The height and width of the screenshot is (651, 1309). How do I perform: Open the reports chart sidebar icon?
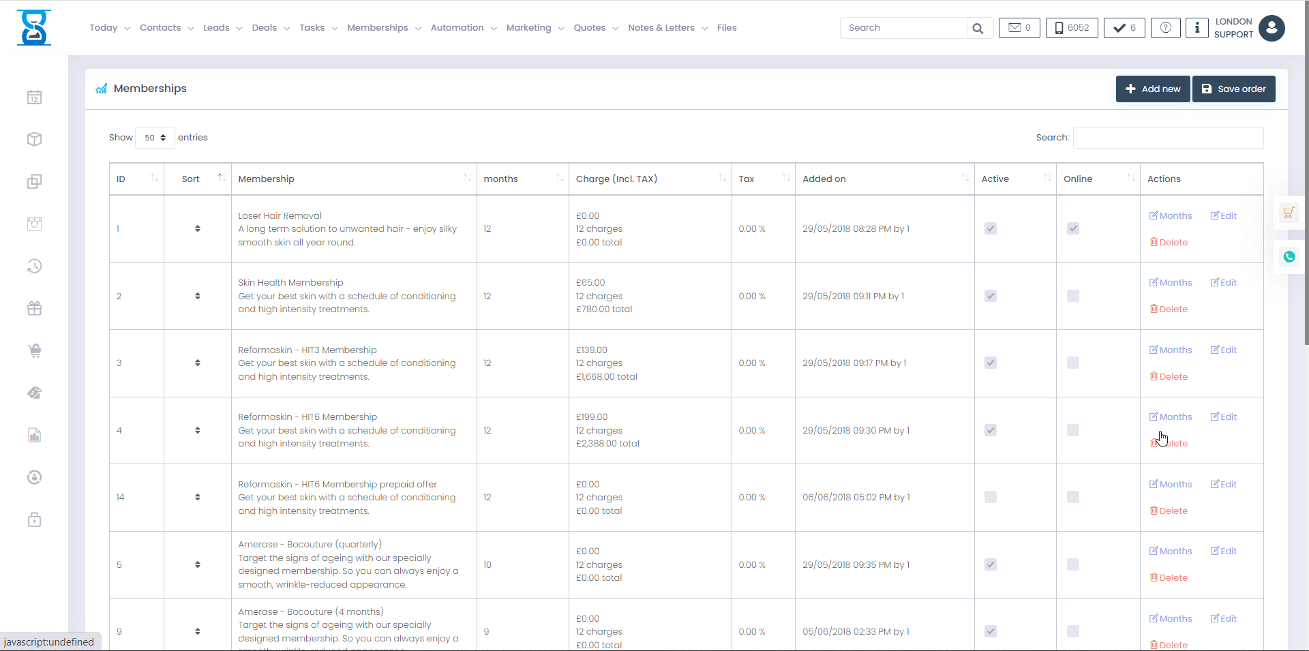34,436
